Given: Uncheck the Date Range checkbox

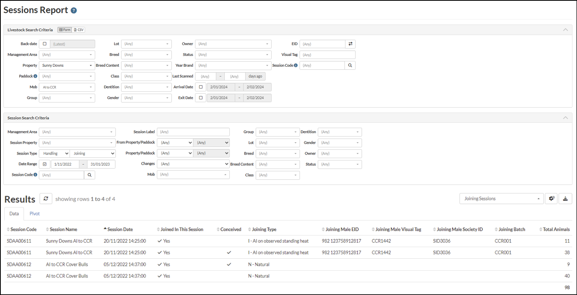Looking at the screenshot, I should pos(45,164).
